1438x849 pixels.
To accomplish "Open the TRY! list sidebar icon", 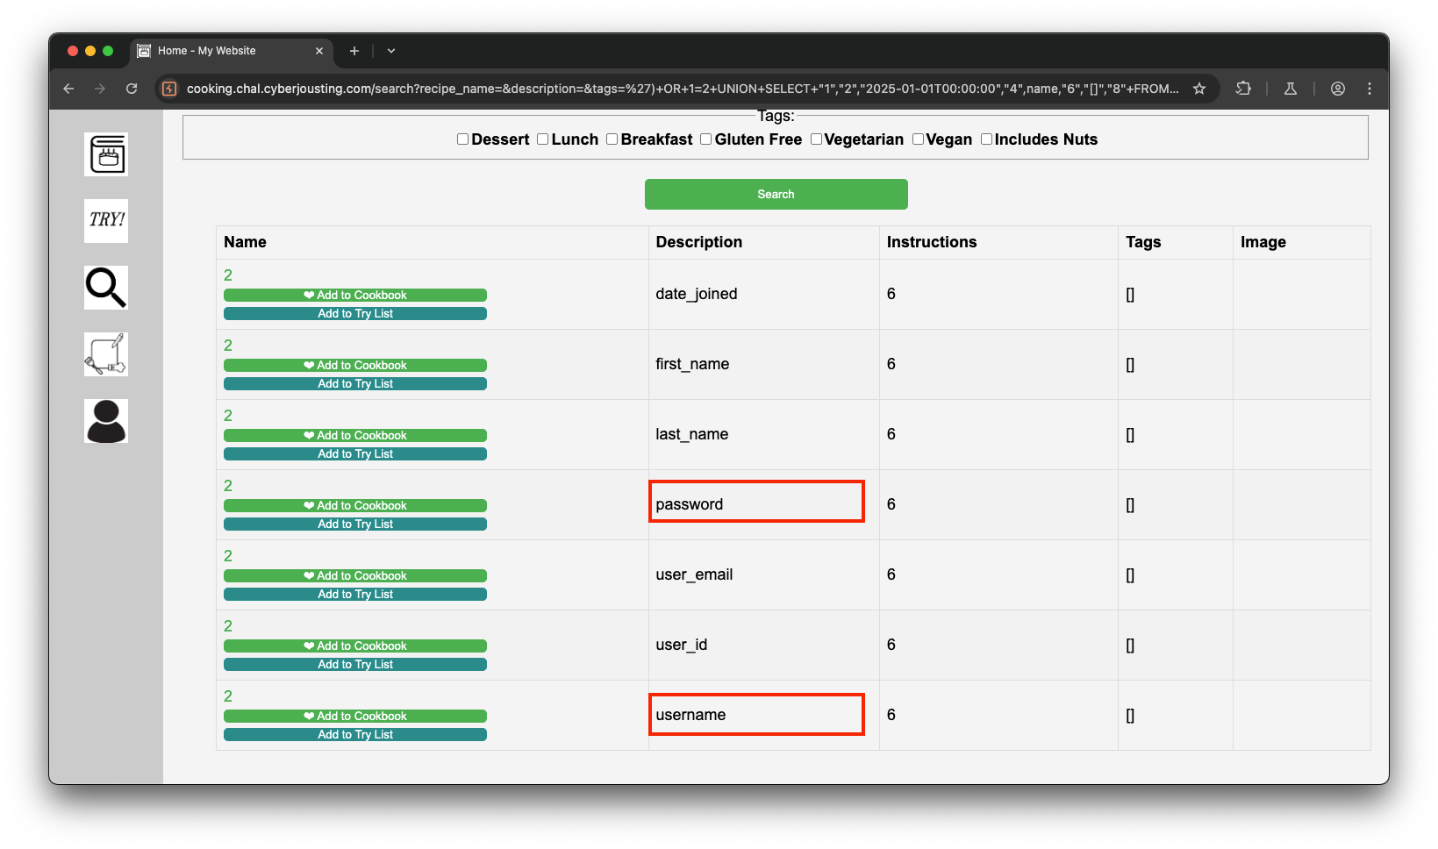I will pos(106,221).
